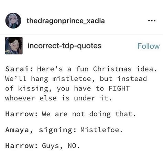The image size is (163, 163).
Task: Open thedragonprince_xadia profile picture
Action: pyautogui.click(x=13, y=21)
